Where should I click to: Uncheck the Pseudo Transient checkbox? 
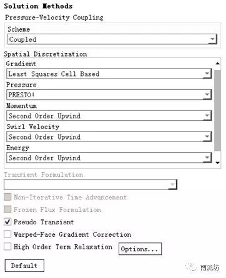[7, 222]
